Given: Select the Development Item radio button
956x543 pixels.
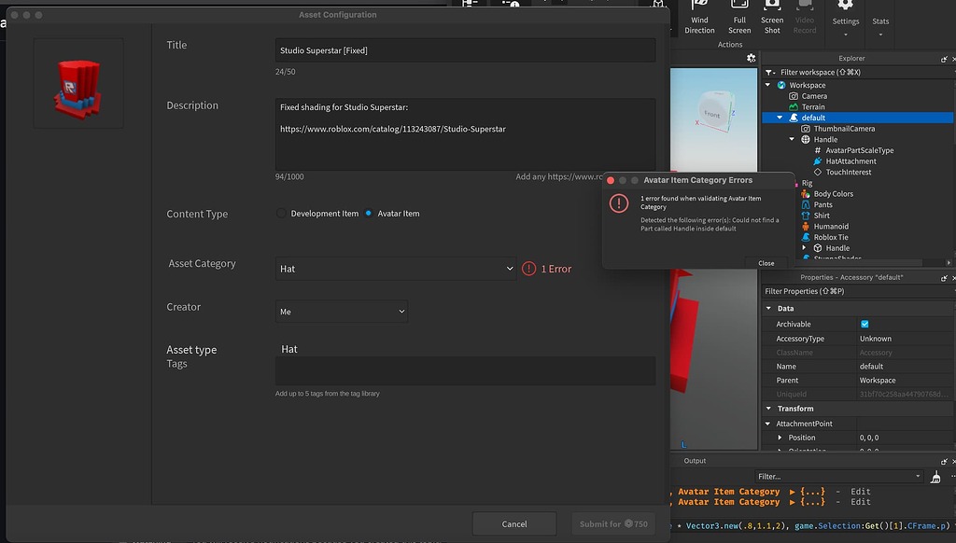Looking at the screenshot, I should (280, 213).
